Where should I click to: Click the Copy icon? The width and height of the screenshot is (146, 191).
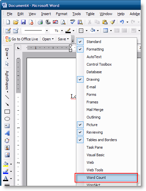(97, 22)
